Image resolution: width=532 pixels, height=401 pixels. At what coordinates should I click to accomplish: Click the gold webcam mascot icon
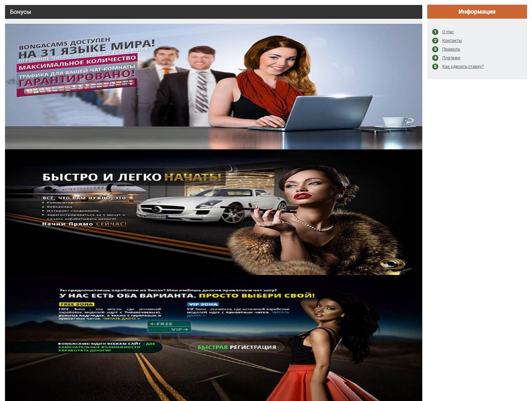click(393, 266)
